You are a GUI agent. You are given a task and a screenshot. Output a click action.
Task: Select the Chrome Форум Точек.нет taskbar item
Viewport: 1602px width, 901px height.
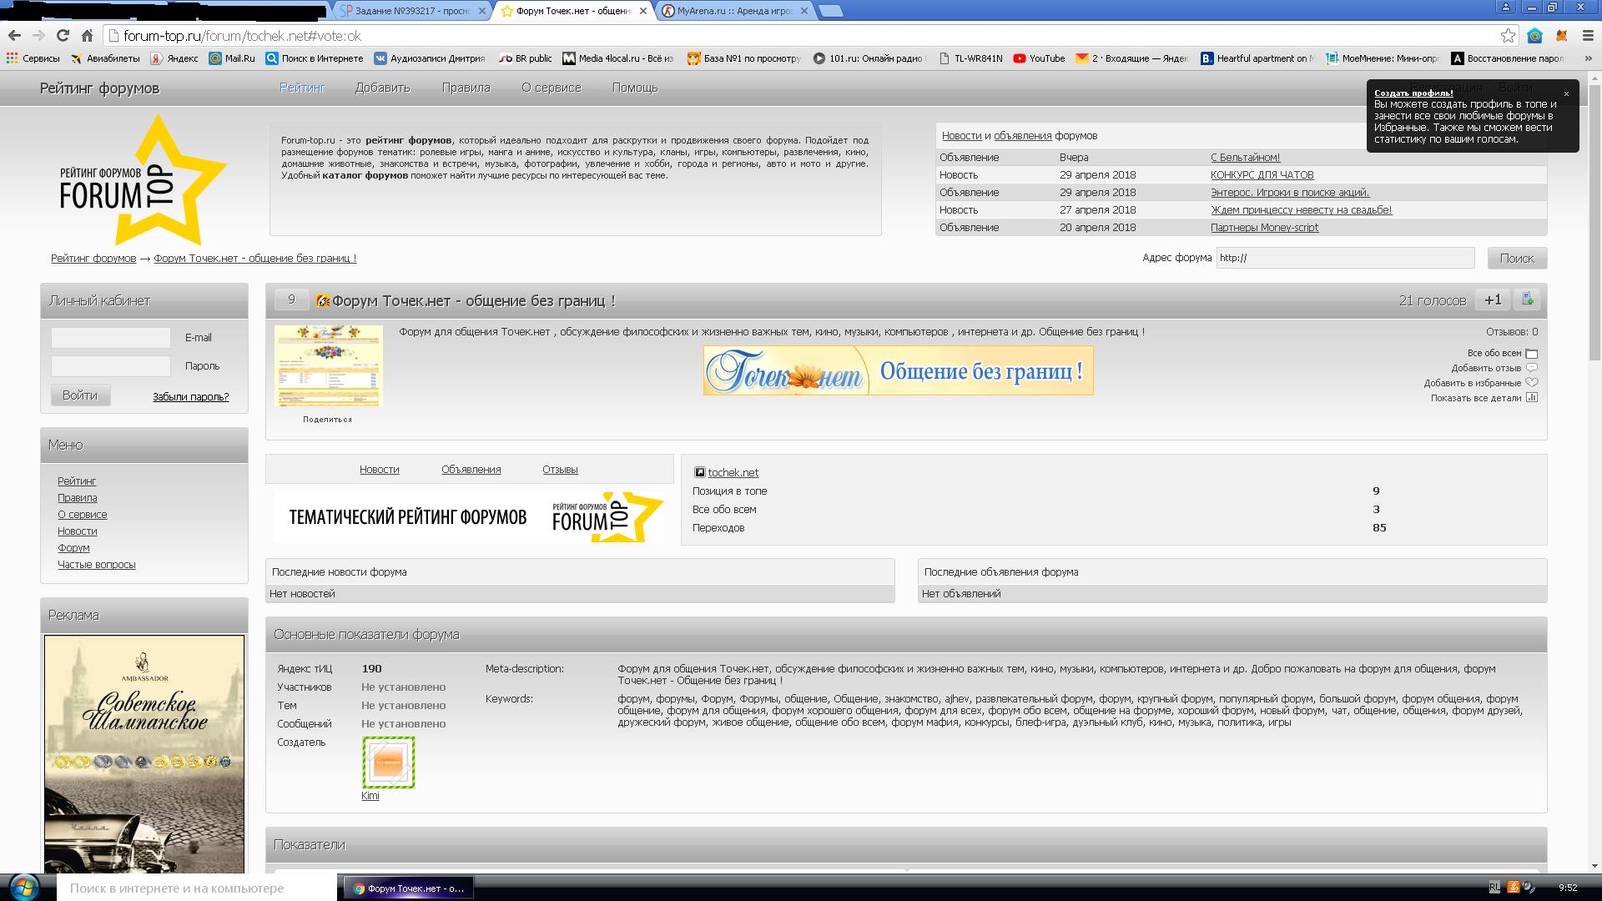pyautogui.click(x=409, y=888)
